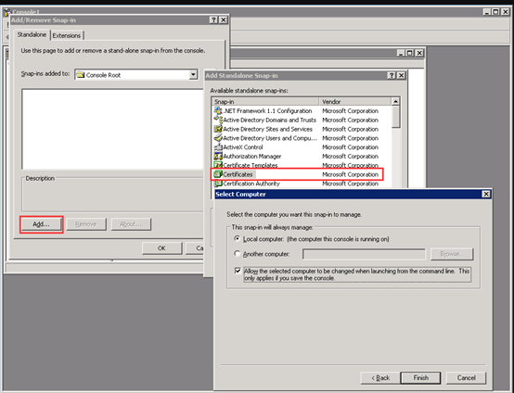Screen dimensions: 514x393
Task: Click the Console Root folder icon
Action: coord(81,75)
